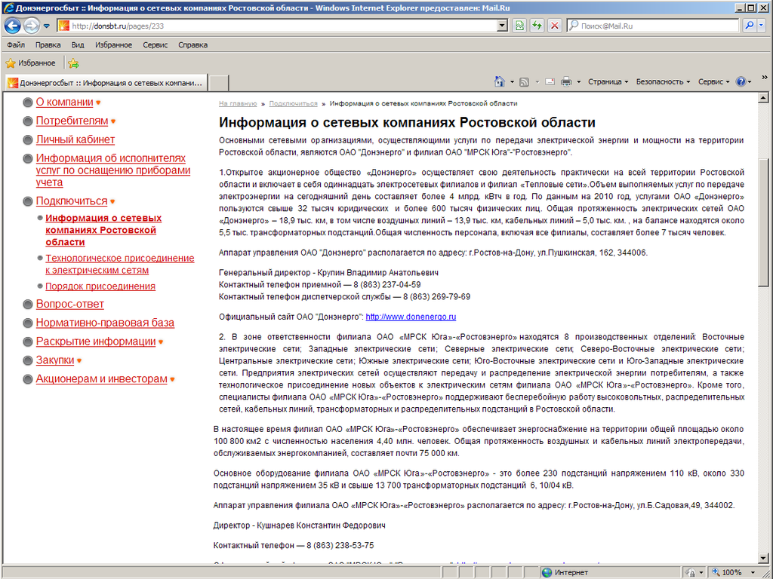Open the Вопрос-ответ sidebar link
This screenshot has height=579, width=773.
tap(70, 305)
